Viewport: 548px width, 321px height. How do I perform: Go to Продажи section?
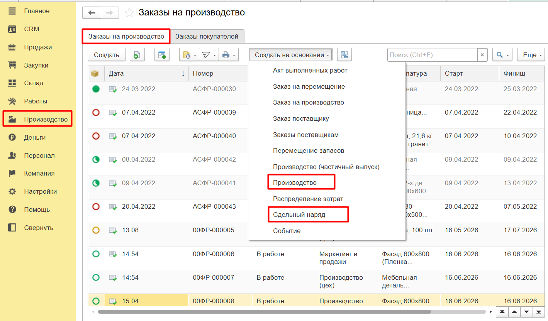38,47
